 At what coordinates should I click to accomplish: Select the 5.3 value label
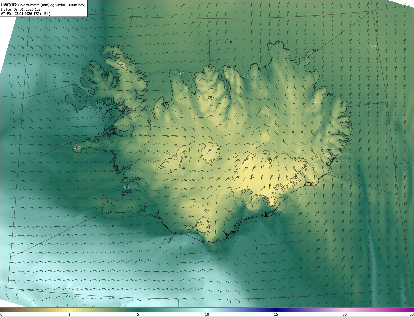coord(127,188)
